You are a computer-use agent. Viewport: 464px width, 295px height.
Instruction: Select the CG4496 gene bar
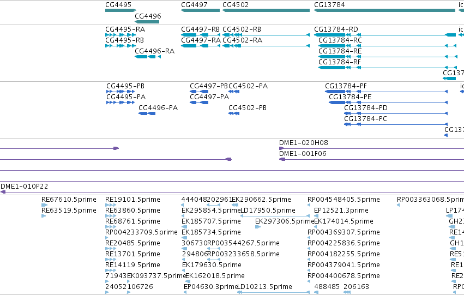coord(147,22)
